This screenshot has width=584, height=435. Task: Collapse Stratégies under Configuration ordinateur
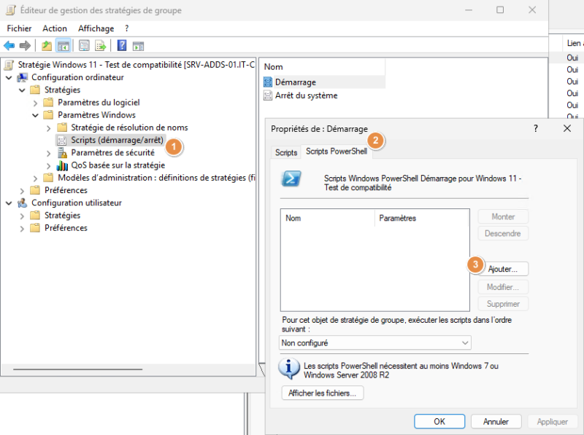coord(22,90)
